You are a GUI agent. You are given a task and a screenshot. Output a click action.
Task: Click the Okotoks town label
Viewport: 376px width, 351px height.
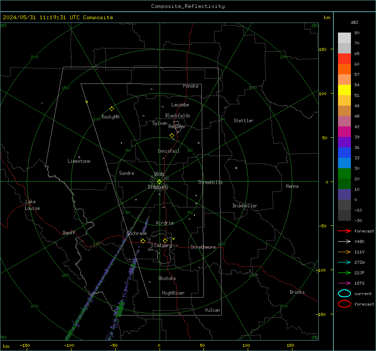click(167, 278)
